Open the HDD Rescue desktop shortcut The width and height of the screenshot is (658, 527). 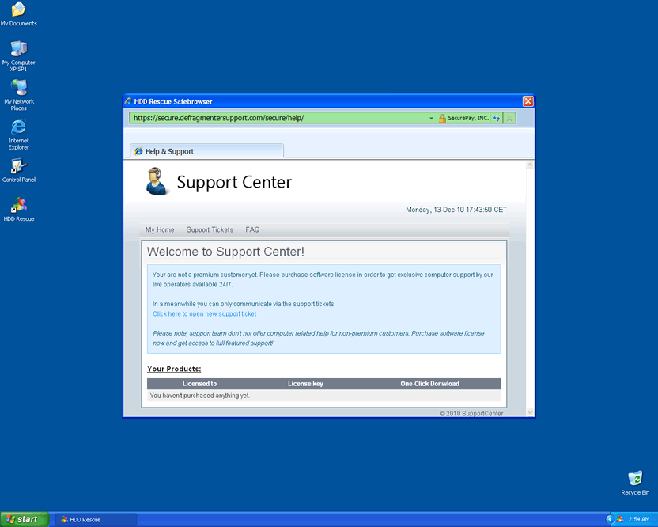[18, 207]
